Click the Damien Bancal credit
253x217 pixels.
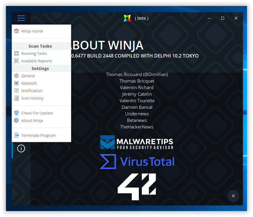(137, 107)
